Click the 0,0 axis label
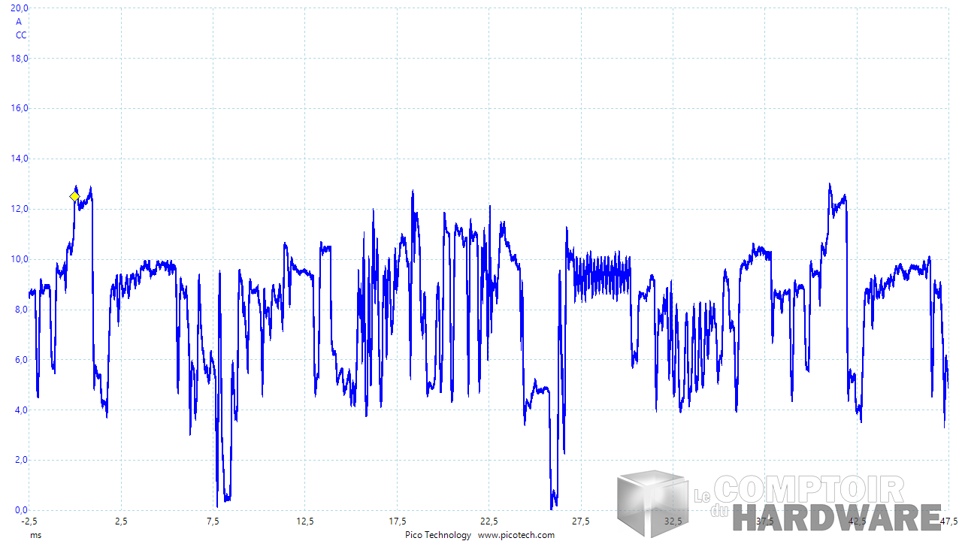This screenshot has width=962, height=541. pos(22,510)
